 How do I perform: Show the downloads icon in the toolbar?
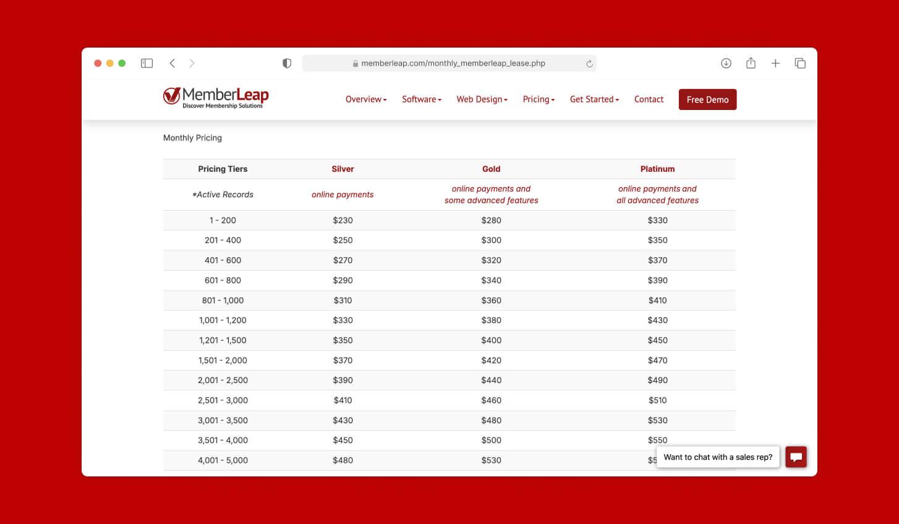[726, 63]
